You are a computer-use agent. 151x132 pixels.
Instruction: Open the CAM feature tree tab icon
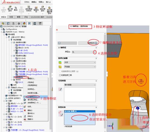click(x=29, y=23)
